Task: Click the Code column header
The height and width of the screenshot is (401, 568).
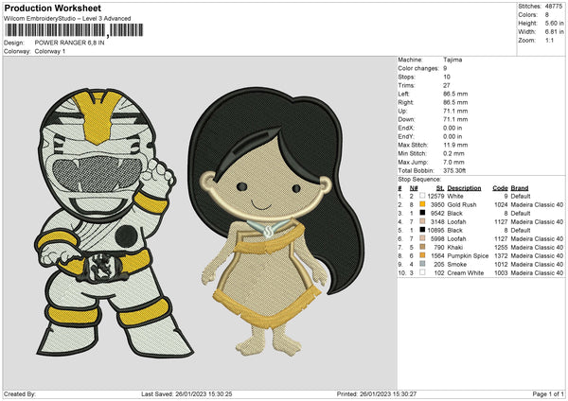Action: pyautogui.click(x=500, y=188)
